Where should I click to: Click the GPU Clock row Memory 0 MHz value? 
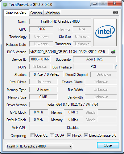point(73,112)
